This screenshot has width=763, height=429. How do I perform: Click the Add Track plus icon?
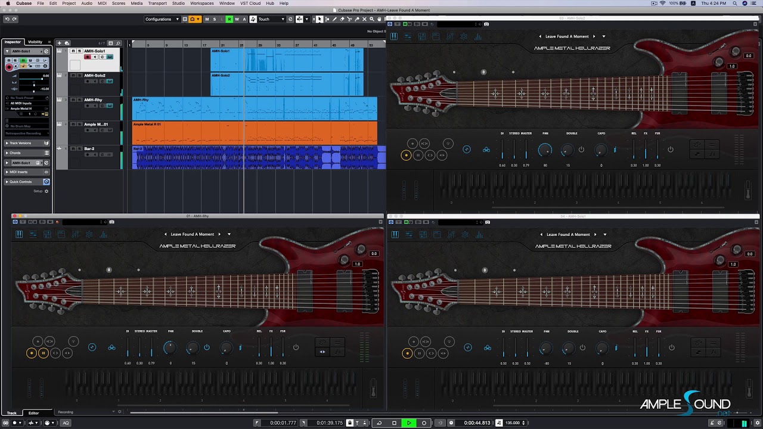pos(59,43)
